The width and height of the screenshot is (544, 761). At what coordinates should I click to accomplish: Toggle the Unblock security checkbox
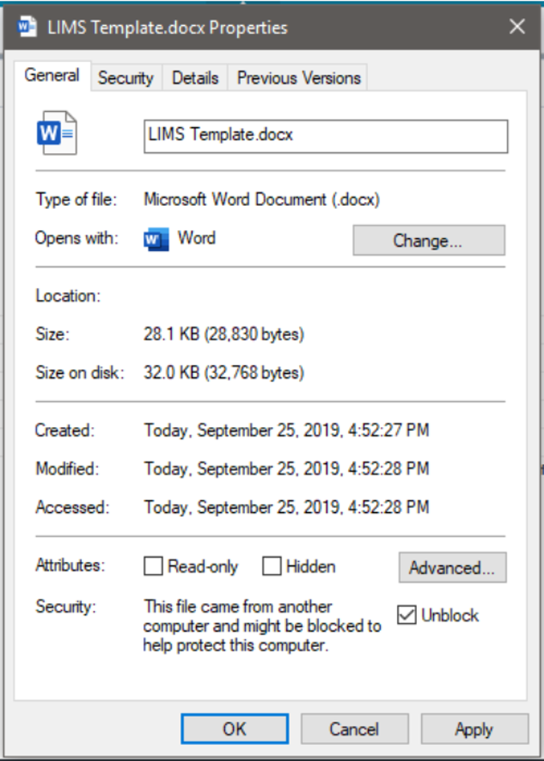pos(406,615)
